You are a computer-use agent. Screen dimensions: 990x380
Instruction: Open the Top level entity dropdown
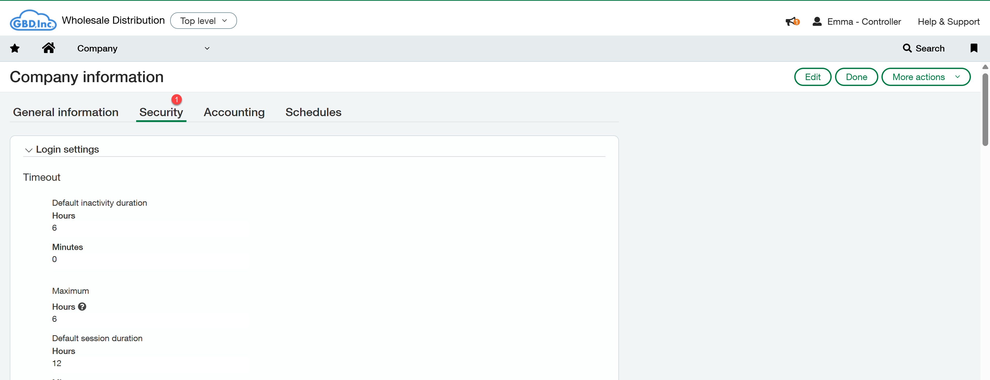point(203,21)
